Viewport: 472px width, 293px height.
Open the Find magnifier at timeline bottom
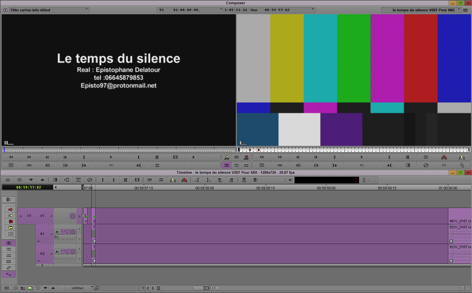click(x=97, y=288)
